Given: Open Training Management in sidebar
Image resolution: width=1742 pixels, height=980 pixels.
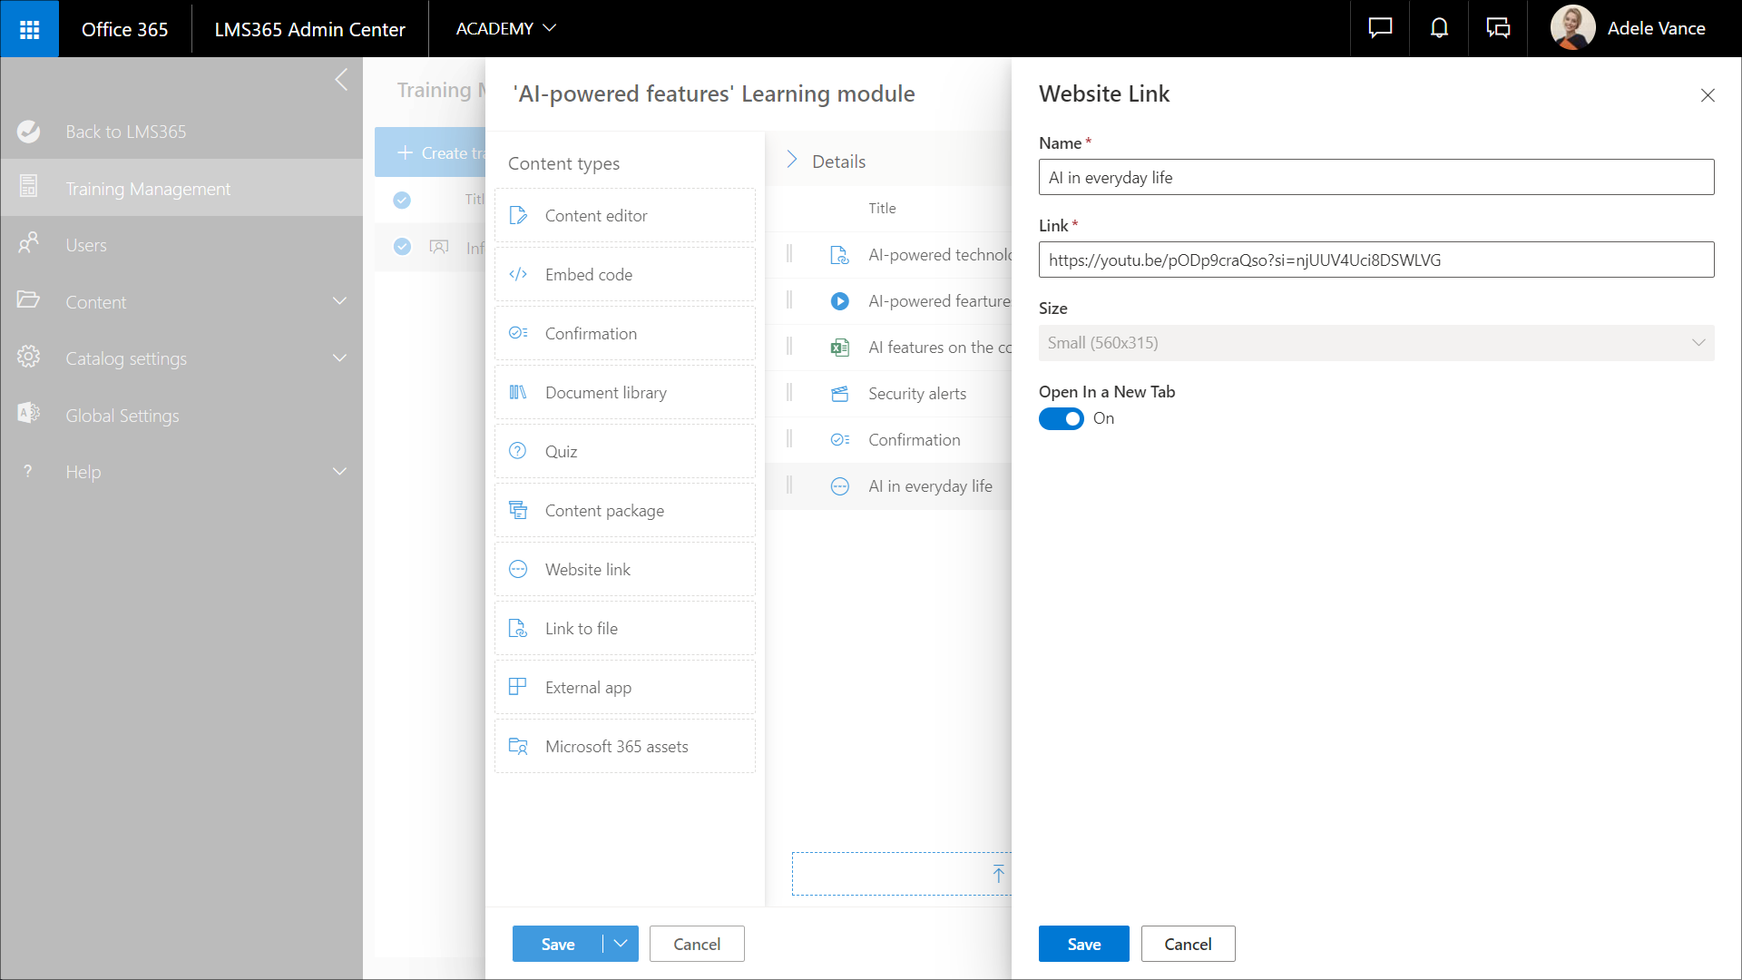Looking at the screenshot, I should tap(148, 189).
